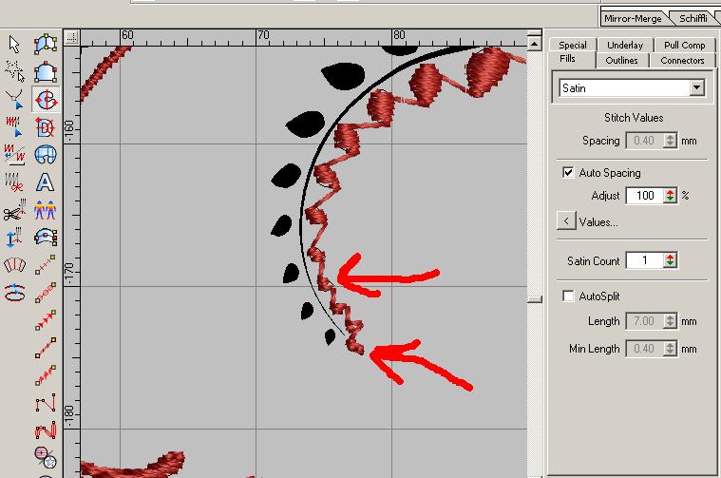This screenshot has height=478, width=721.
Task: Open the Schiffli tab
Action: coord(693,18)
